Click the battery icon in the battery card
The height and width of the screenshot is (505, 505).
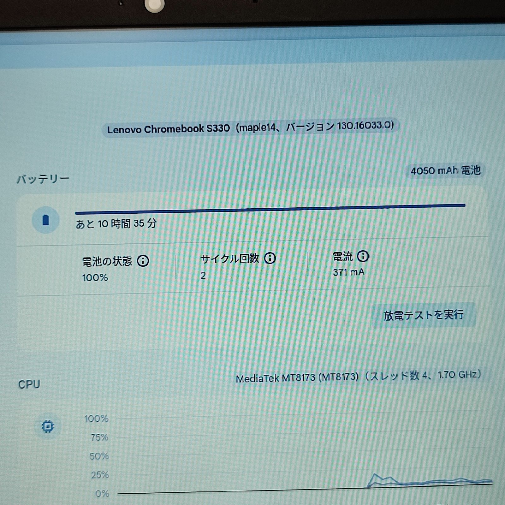(46, 220)
